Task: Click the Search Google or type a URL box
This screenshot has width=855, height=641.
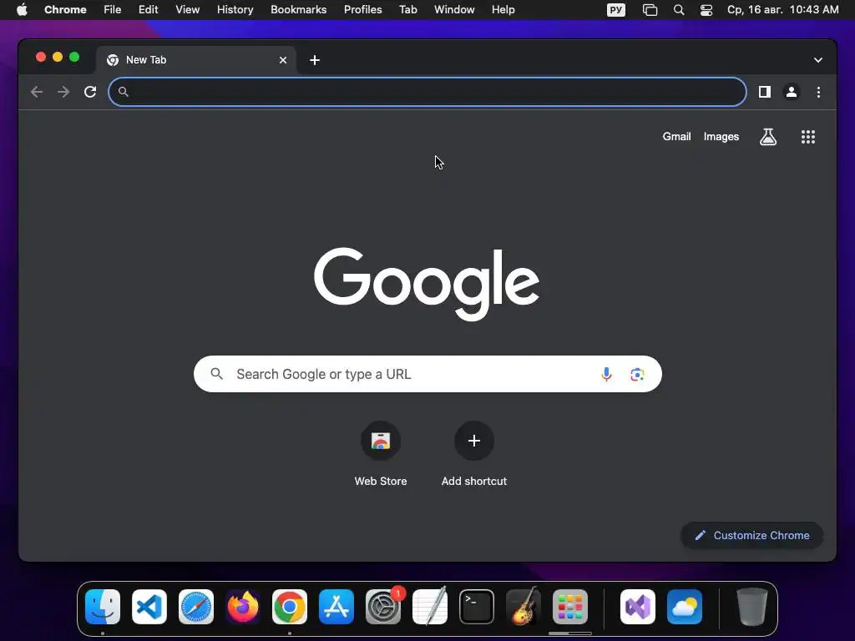Action: pos(427,374)
